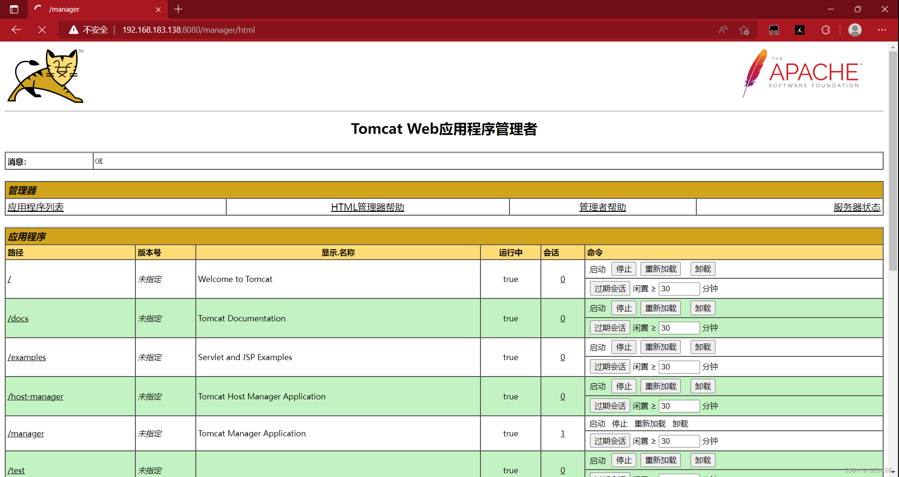Click session count 0 for /test
899x477 pixels.
(563, 470)
